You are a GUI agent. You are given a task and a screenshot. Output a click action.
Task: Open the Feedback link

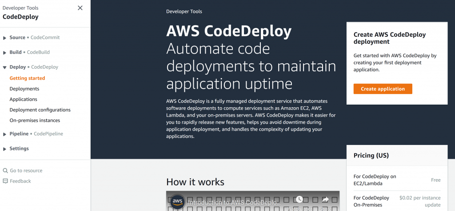(x=20, y=181)
